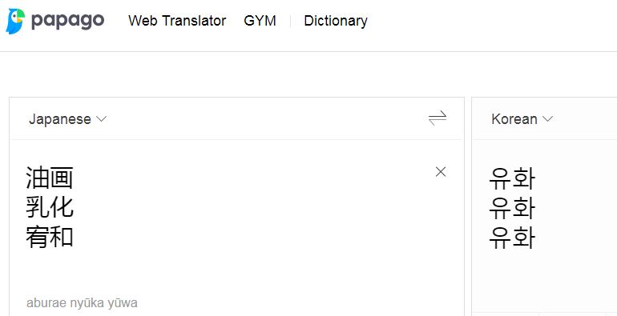This screenshot has width=617, height=316.
Task: Click the third 유화 translation line
Action: [512, 238]
